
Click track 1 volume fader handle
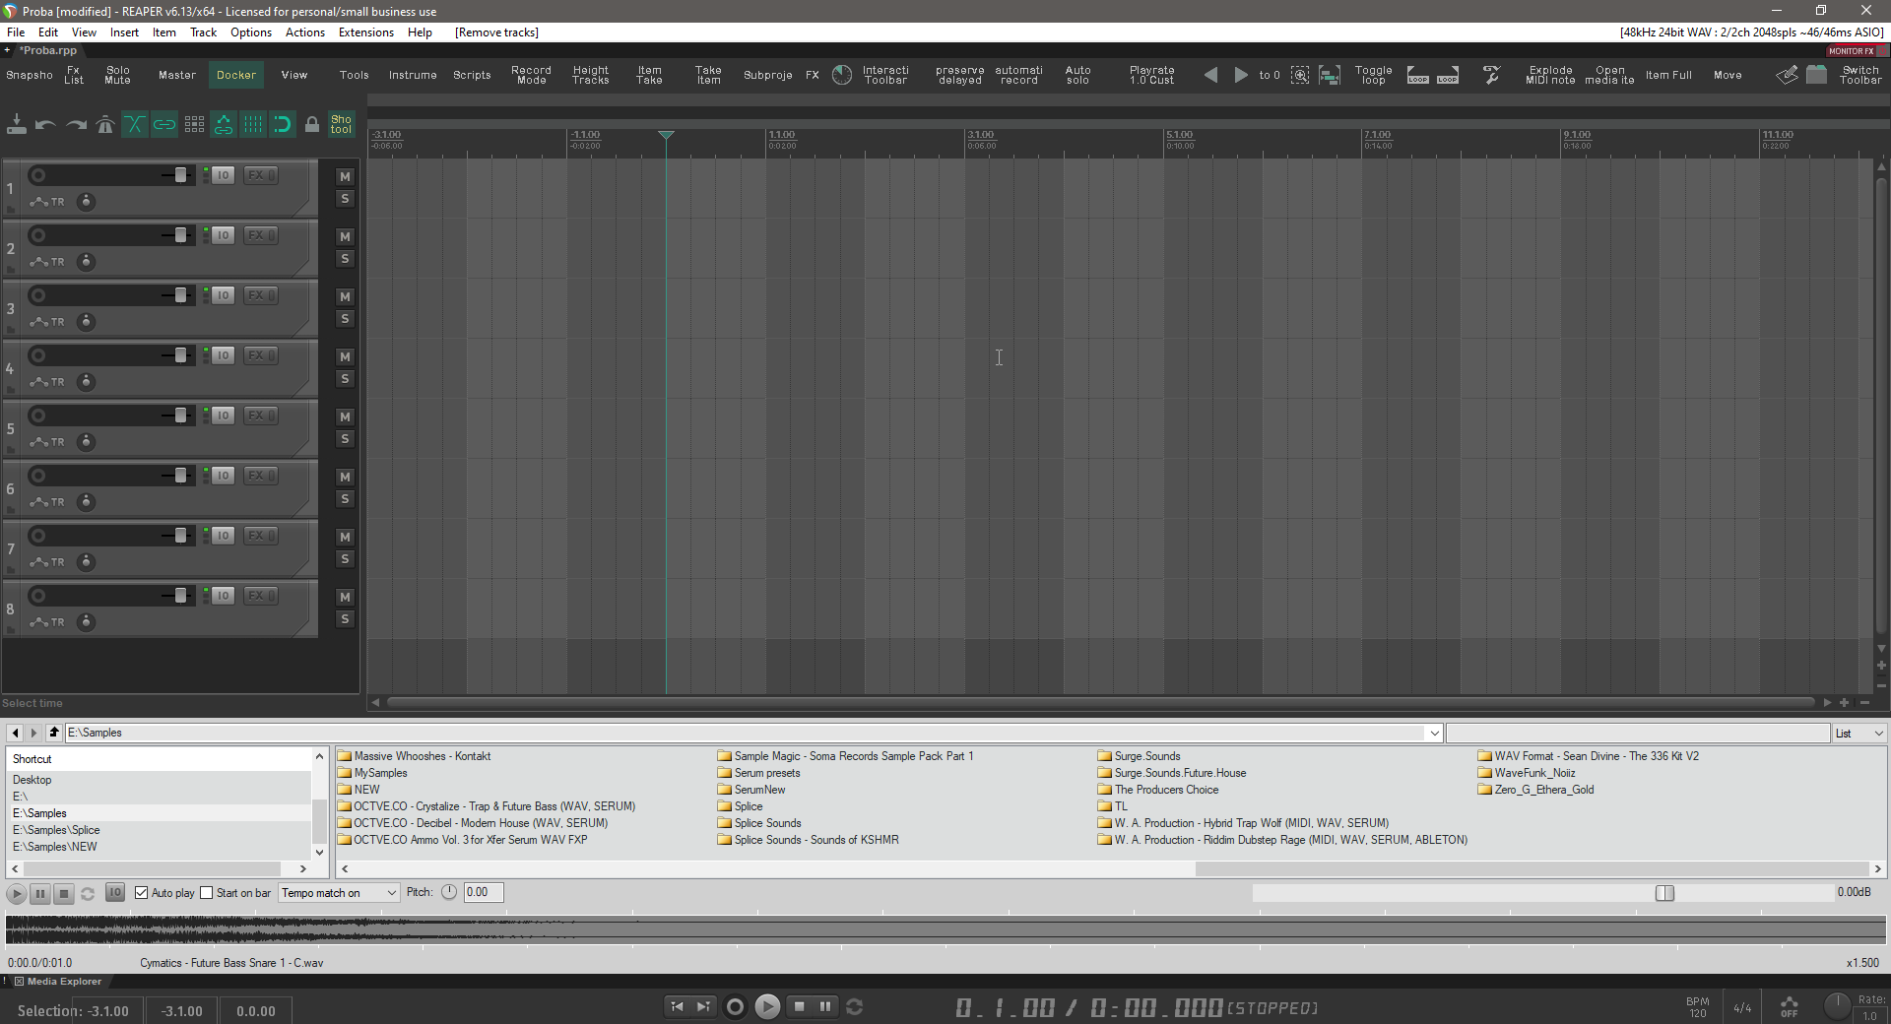(x=180, y=175)
